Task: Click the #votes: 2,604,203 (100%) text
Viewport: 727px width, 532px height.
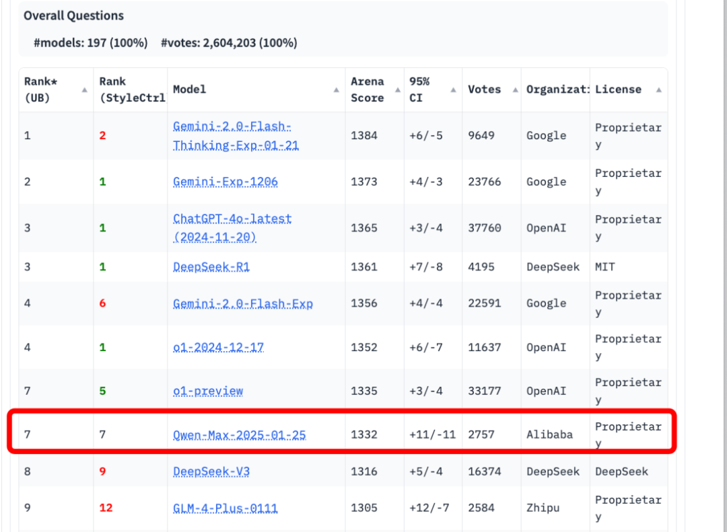Action: pos(229,43)
